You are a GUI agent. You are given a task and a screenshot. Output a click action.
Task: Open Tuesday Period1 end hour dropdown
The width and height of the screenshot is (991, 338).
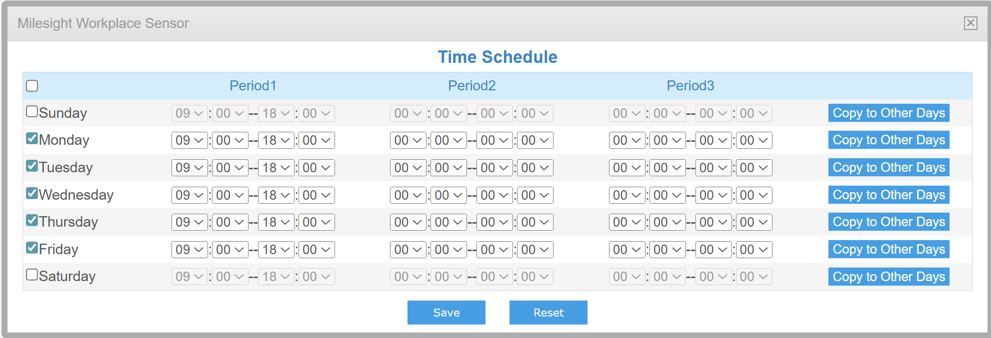tap(275, 168)
